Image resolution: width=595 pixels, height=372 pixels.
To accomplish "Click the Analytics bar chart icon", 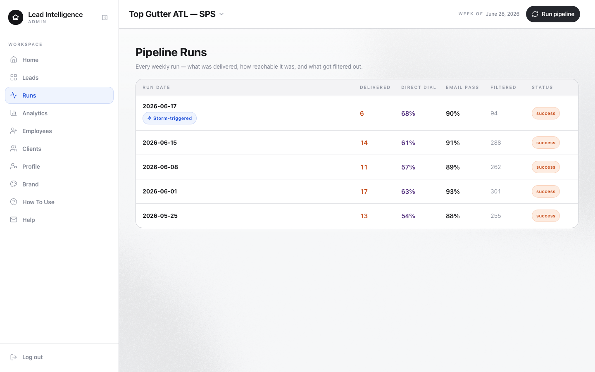I will pos(14,113).
